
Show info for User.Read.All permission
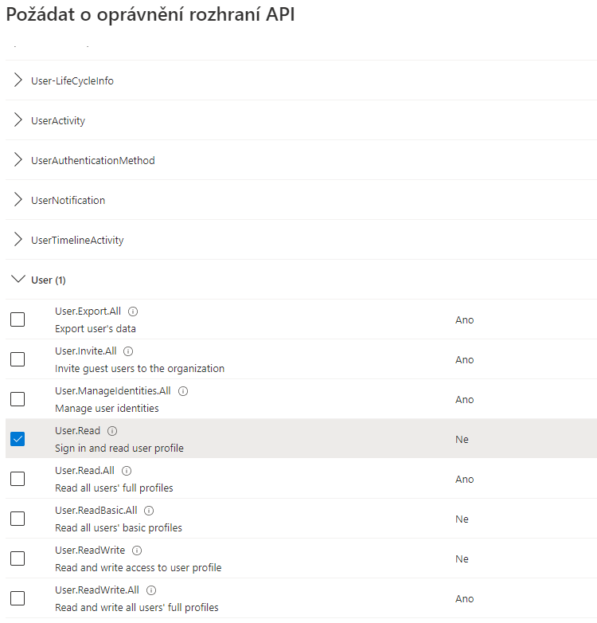pyautogui.click(x=127, y=471)
